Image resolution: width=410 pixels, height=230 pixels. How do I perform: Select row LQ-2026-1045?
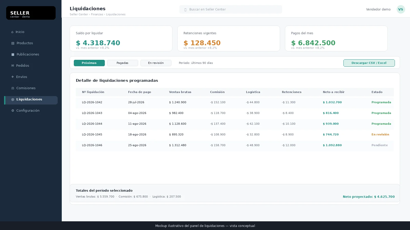click(235, 135)
